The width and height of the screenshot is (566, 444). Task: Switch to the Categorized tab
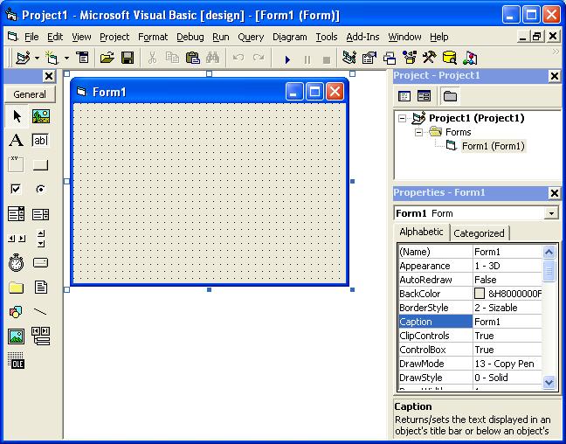coord(479,233)
